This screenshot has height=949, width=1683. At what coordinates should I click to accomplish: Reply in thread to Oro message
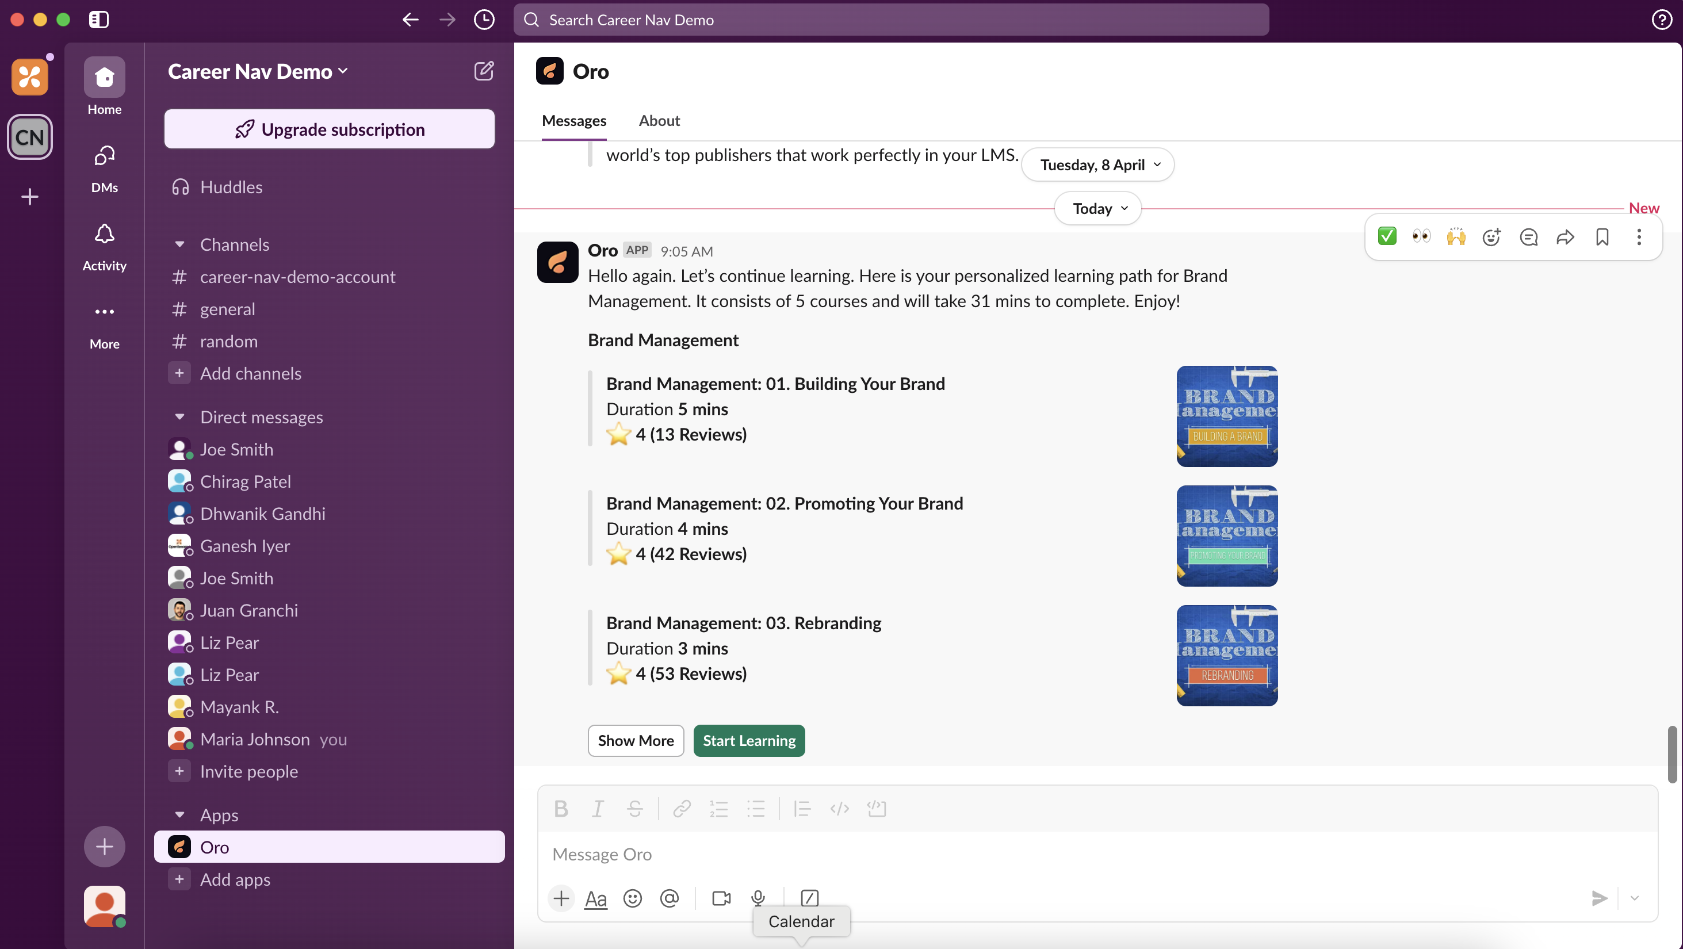pyautogui.click(x=1529, y=236)
